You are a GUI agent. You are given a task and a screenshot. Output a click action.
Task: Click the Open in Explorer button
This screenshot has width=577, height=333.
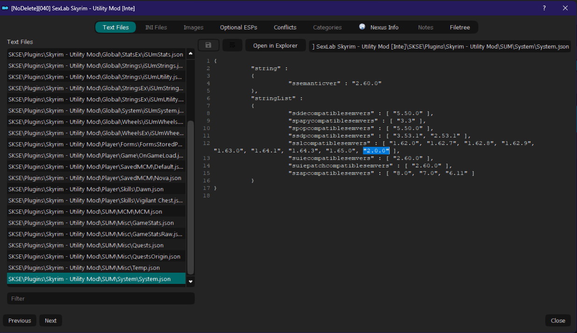point(275,45)
